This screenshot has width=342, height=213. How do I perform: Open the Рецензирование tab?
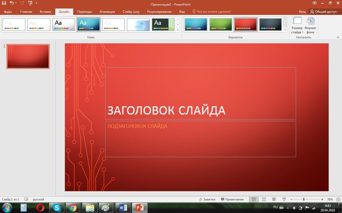(159, 12)
